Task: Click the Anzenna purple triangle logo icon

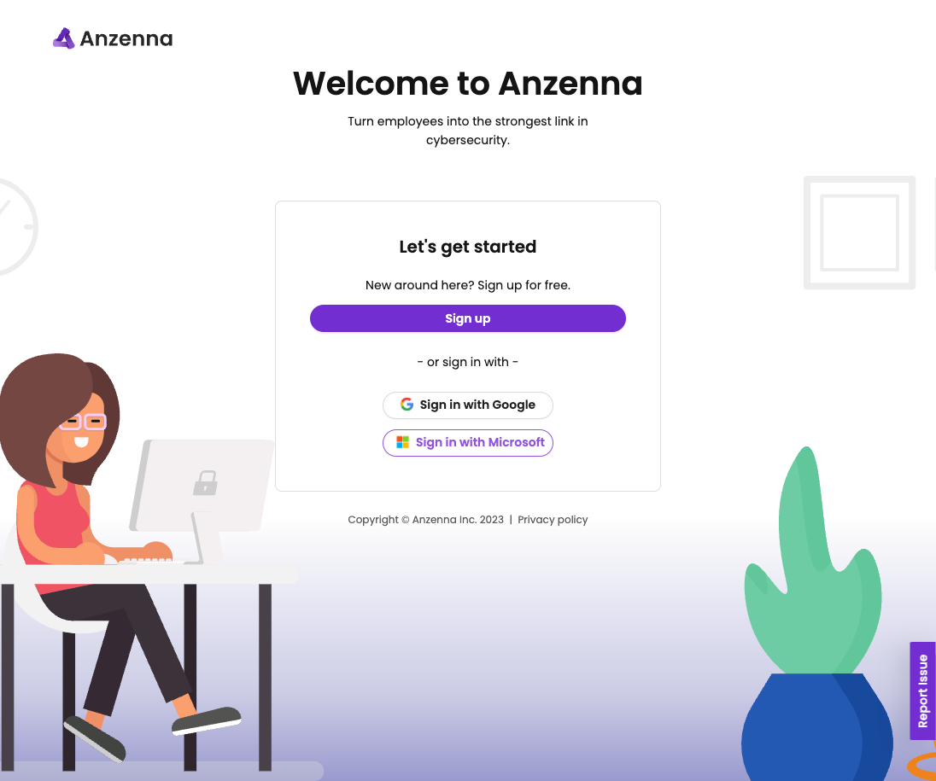Action: [x=64, y=38]
